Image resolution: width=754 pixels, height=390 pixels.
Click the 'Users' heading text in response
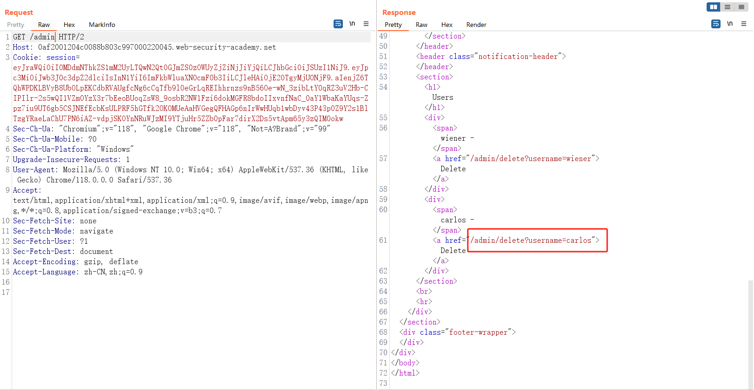[x=442, y=97]
